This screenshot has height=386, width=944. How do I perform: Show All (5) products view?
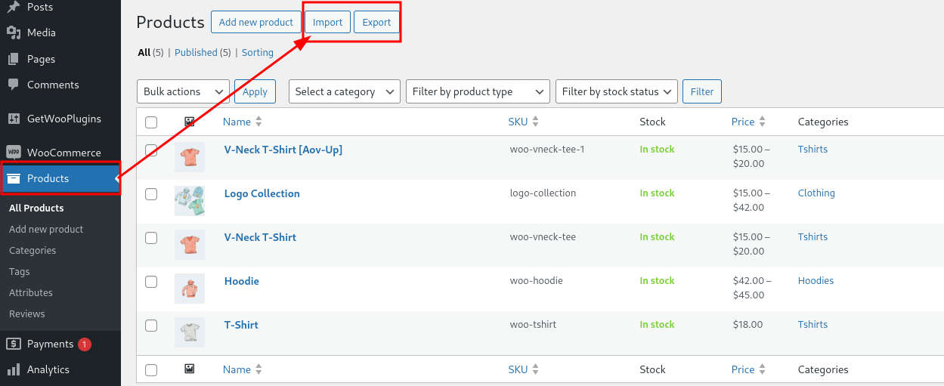coord(150,52)
